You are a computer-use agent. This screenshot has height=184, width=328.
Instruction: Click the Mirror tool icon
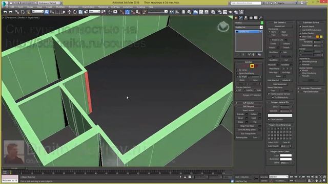point(172,12)
